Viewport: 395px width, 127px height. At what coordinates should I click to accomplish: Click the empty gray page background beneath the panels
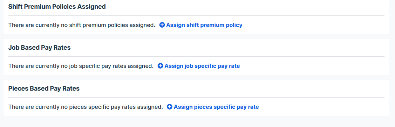[198, 121]
